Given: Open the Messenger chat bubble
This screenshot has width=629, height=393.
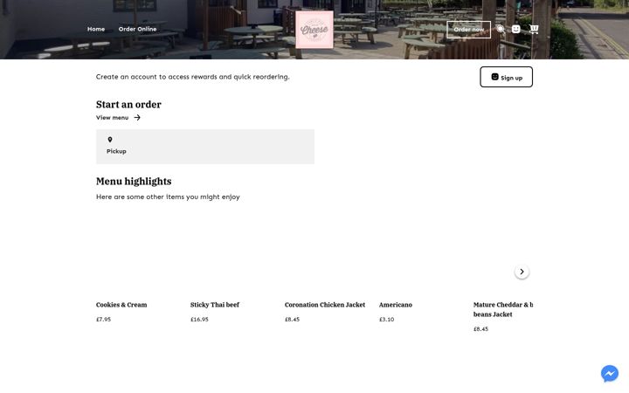Looking at the screenshot, I should pyautogui.click(x=610, y=374).
